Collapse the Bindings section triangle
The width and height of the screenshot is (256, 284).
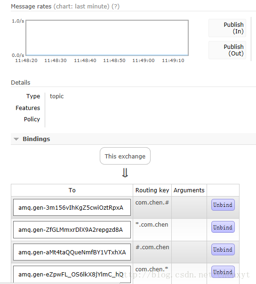16,139
